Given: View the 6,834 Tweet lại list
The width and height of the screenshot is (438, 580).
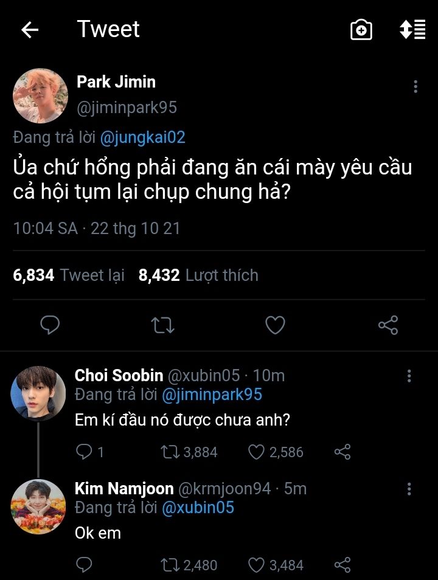Looking at the screenshot, I should pos(69,275).
